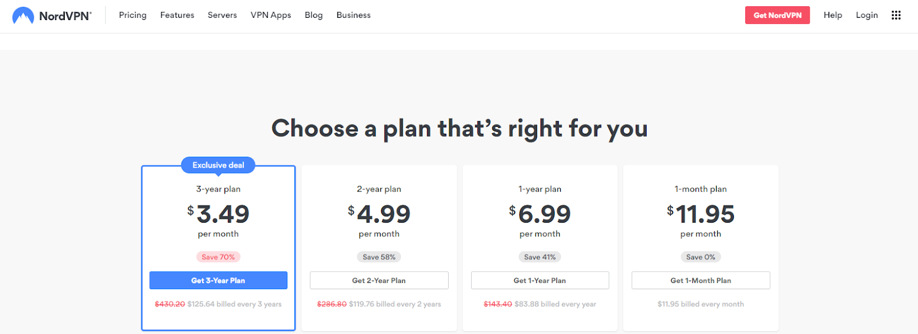Choose the Get 2-Year Plan button

(x=379, y=280)
